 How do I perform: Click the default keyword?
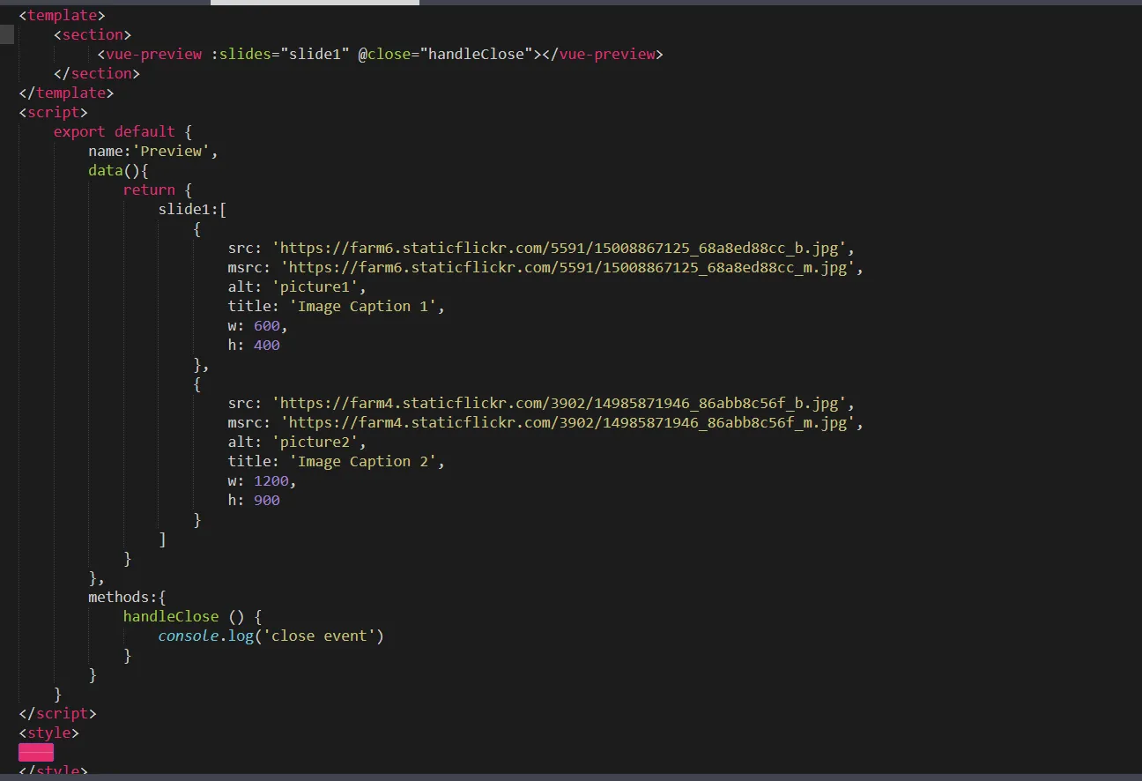(x=145, y=131)
